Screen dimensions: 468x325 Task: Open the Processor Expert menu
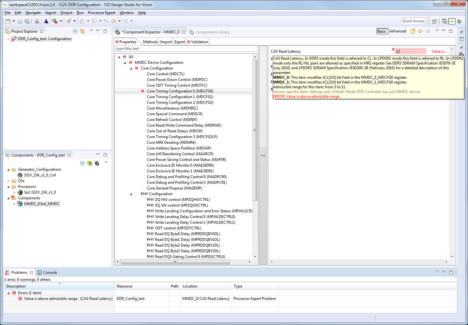coord(101,13)
